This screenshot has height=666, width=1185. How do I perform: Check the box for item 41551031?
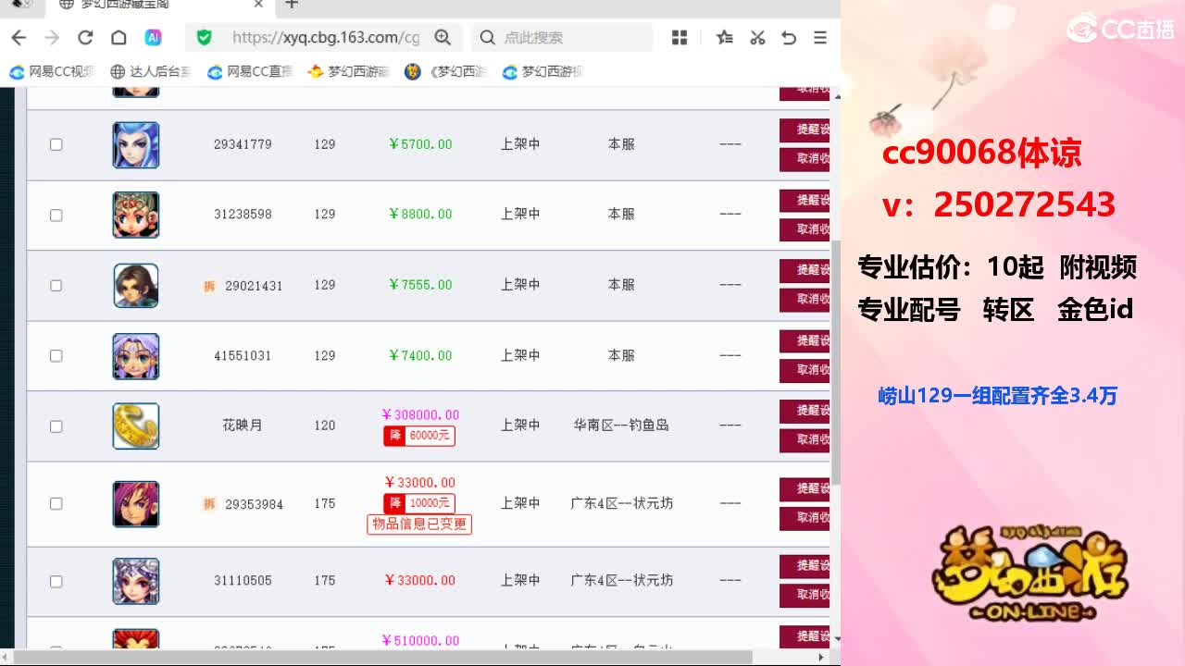pos(56,356)
